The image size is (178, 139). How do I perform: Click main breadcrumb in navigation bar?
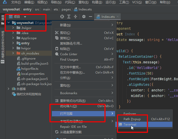coord(47,9)
